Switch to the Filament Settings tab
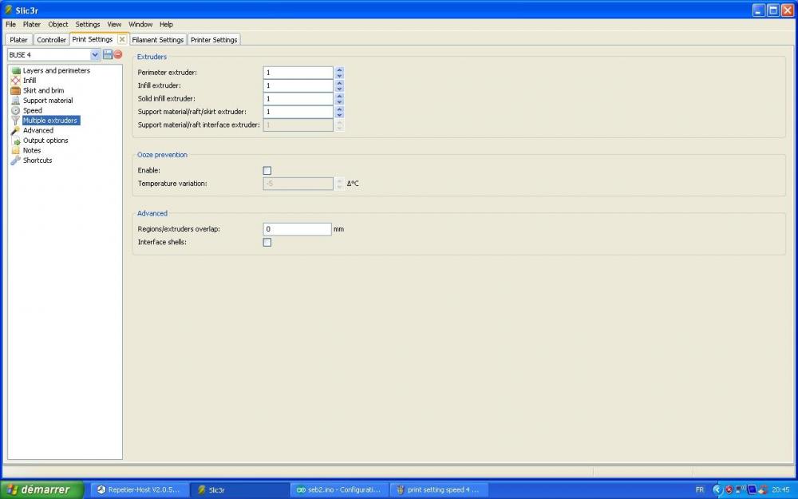 coord(158,40)
